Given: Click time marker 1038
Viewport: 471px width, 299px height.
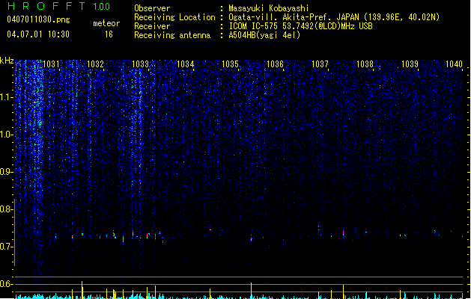Looking at the screenshot, I should tap(365, 64).
